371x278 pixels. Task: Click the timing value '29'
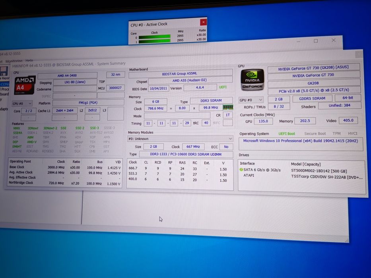tap(187, 123)
